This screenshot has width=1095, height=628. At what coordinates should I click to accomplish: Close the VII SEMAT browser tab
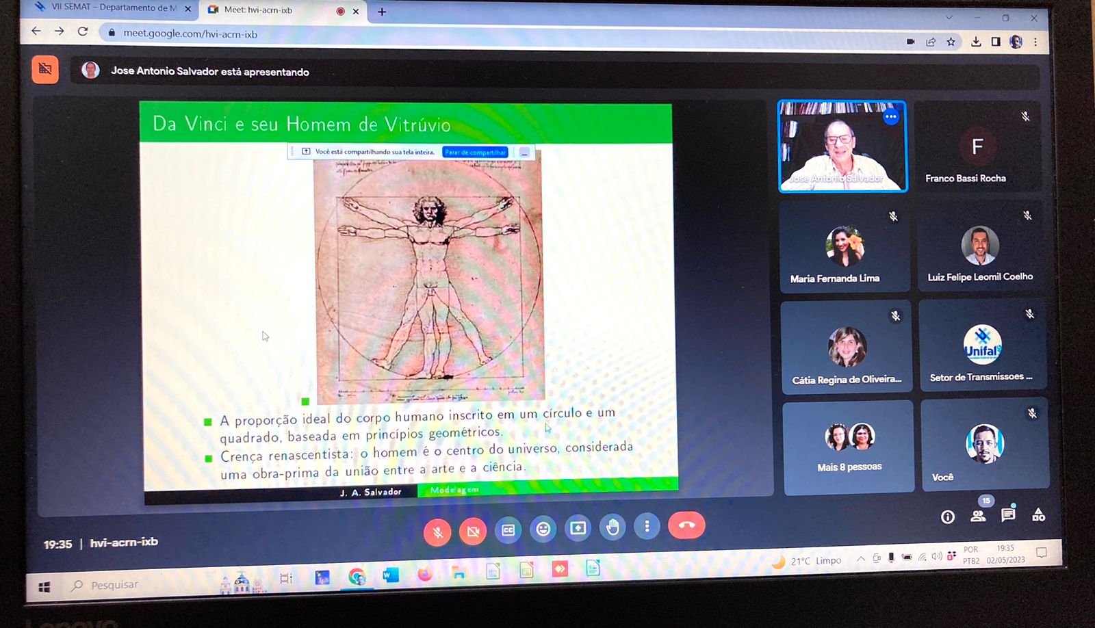[x=188, y=9]
